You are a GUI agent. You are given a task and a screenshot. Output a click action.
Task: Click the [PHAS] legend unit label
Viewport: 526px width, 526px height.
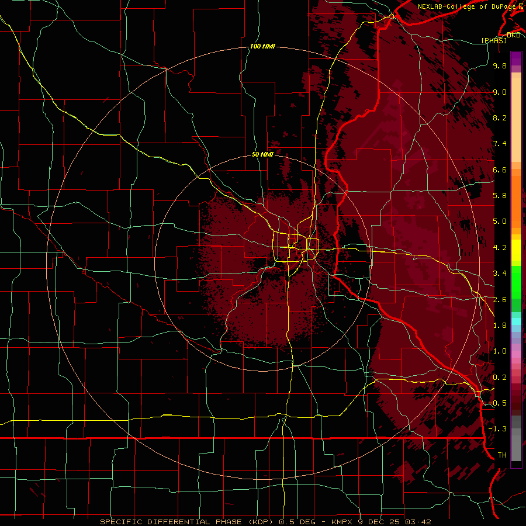pos(494,40)
